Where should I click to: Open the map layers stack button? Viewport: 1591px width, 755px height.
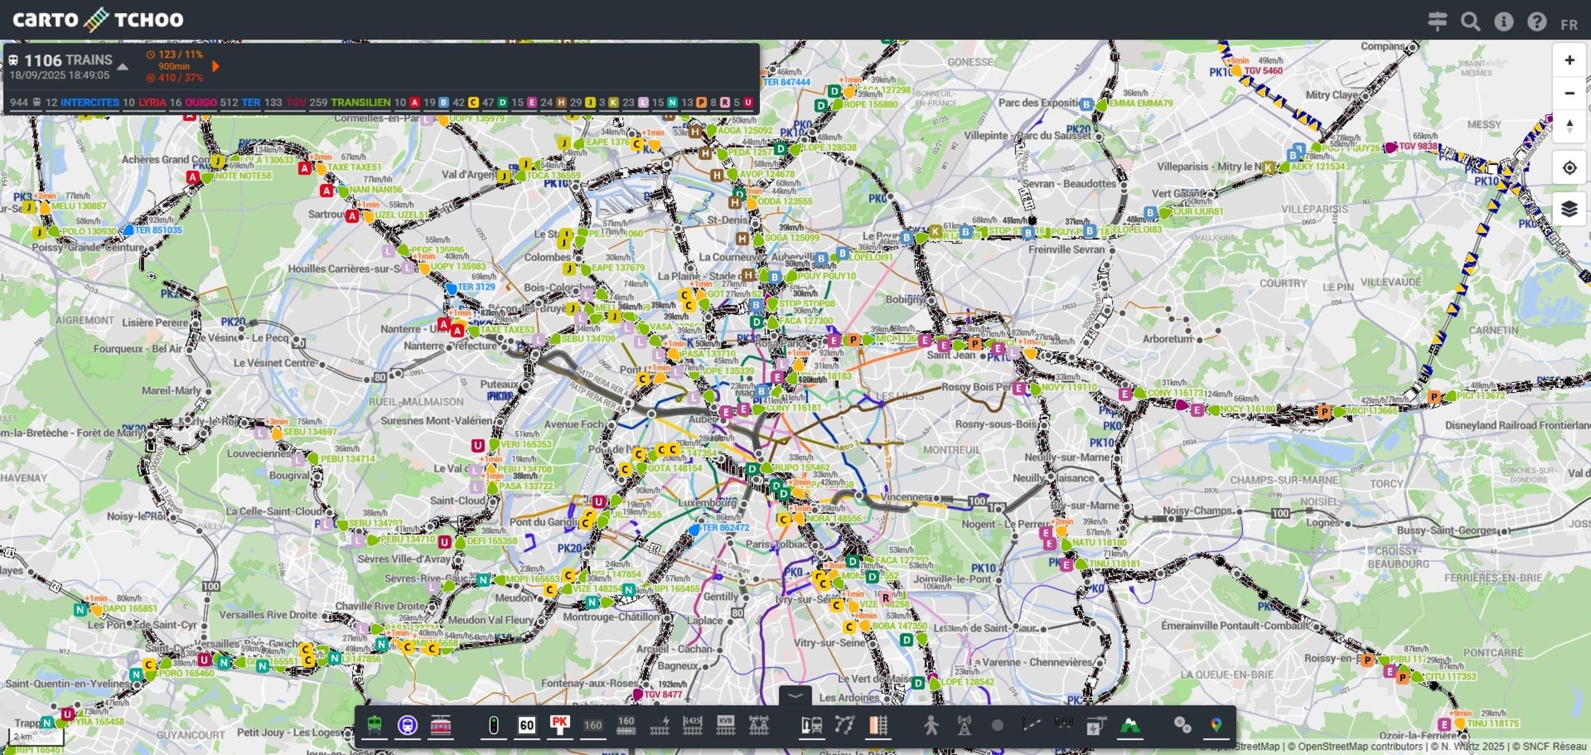pos(1569,208)
